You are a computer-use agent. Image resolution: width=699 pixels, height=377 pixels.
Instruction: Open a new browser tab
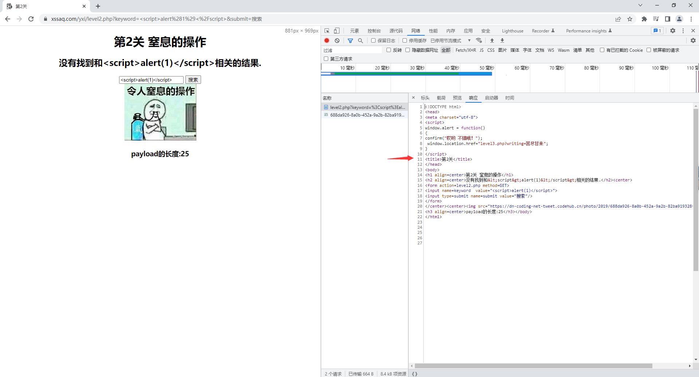pos(98,6)
